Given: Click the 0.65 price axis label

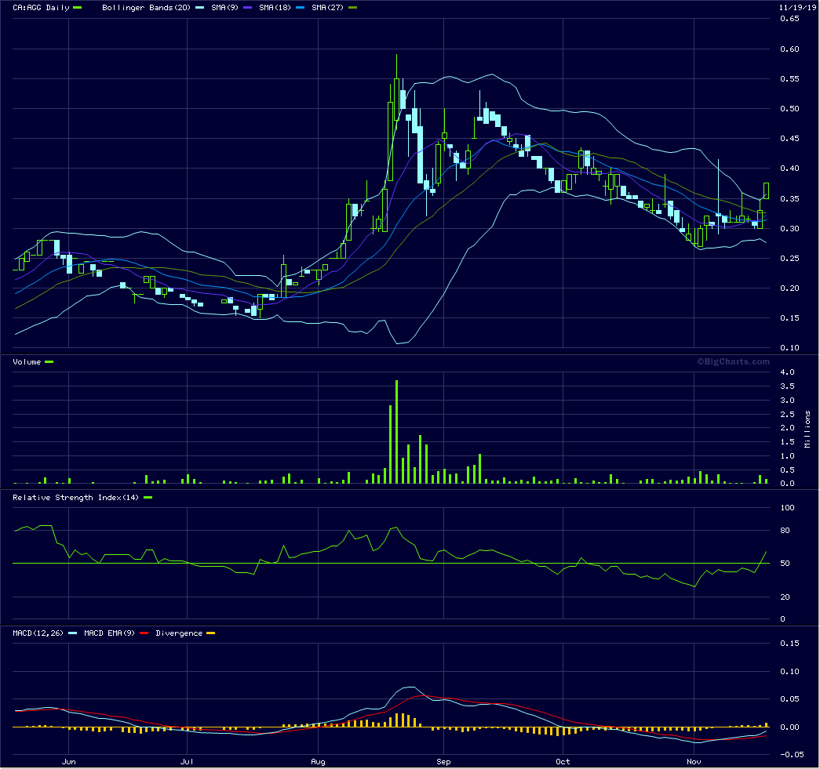Looking at the screenshot, I should pos(788,19).
